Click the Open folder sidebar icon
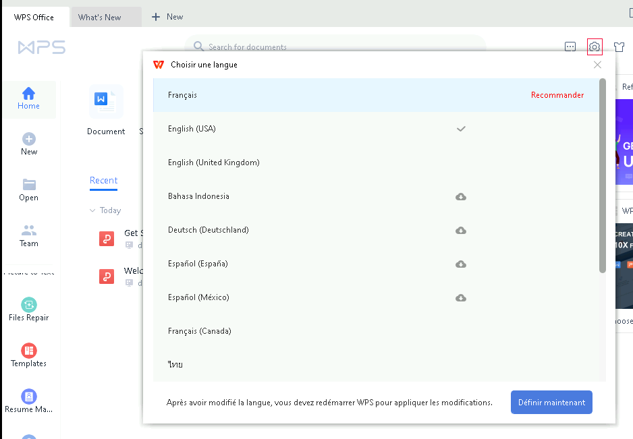633x439 pixels. (28, 185)
